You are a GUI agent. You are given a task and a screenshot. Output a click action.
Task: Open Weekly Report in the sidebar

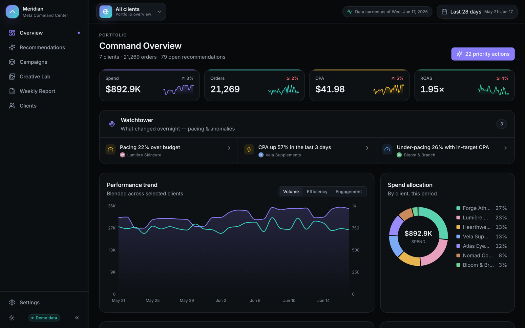click(x=44, y=91)
